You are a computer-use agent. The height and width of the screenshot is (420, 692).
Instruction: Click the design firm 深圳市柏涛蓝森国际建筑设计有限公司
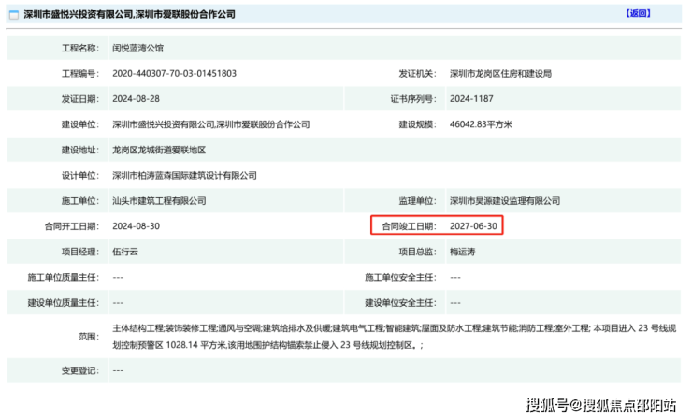click(184, 175)
